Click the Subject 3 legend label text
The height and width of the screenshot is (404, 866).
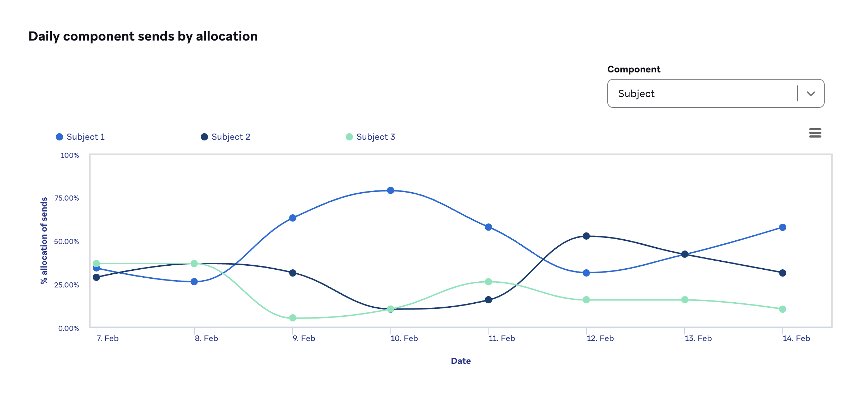[x=375, y=136]
